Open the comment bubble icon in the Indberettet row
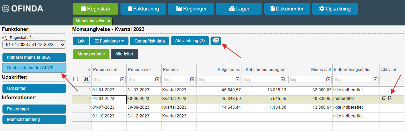 (x=384, y=98)
